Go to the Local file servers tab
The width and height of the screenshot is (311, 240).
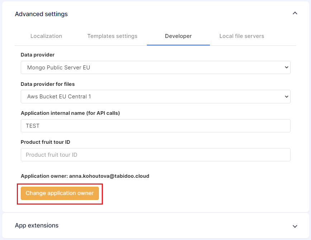coord(241,36)
